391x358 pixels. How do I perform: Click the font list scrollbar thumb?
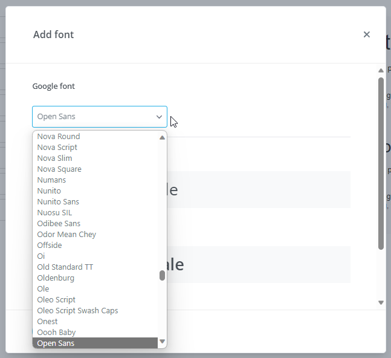[x=163, y=275]
